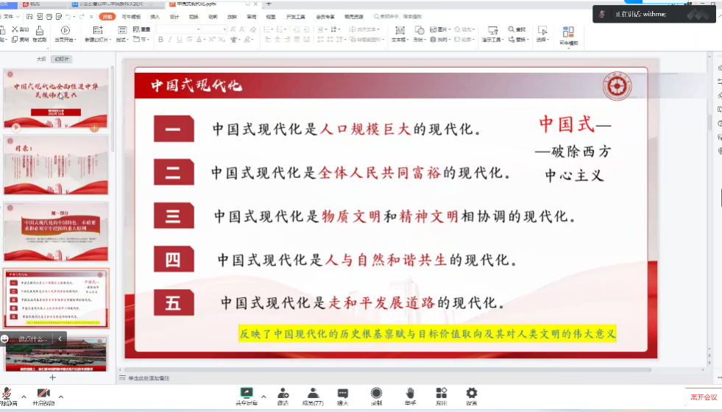Click the Share Screen (共享屏幕) icon
The width and height of the screenshot is (722, 412).
[247, 396]
